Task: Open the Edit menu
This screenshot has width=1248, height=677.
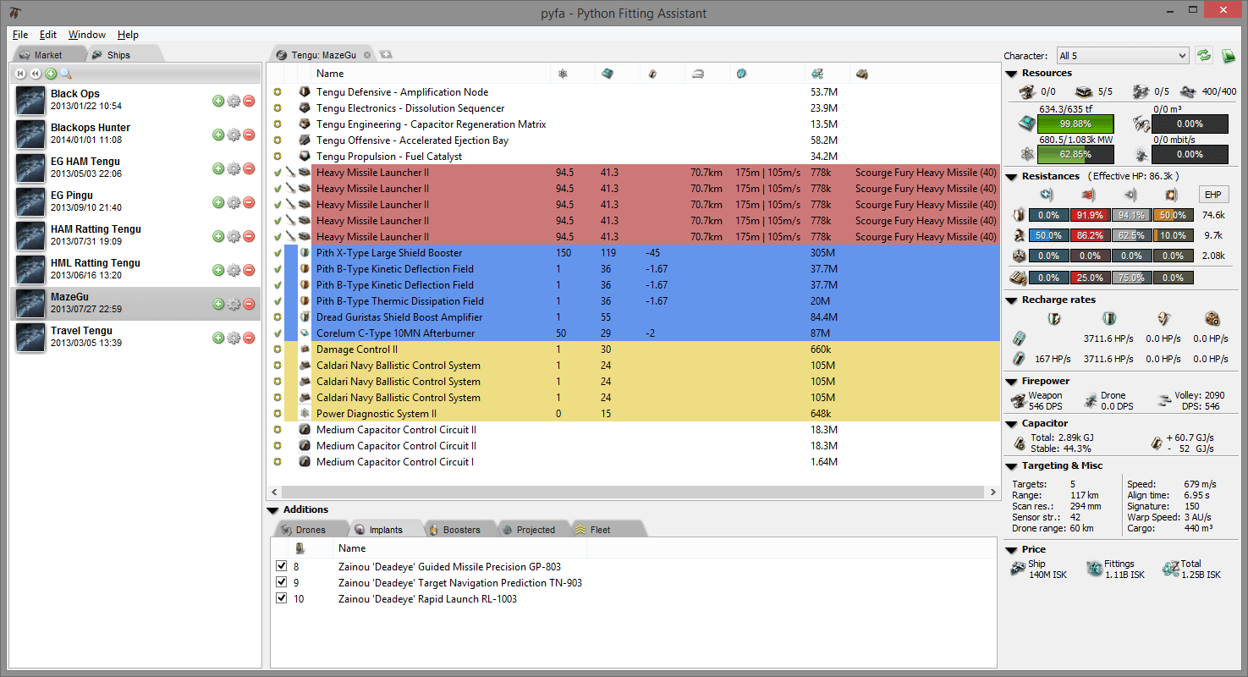Action: click(x=48, y=35)
